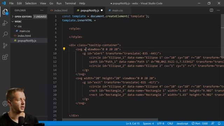Click Ln 9, Col 15 status item

[133, 124]
